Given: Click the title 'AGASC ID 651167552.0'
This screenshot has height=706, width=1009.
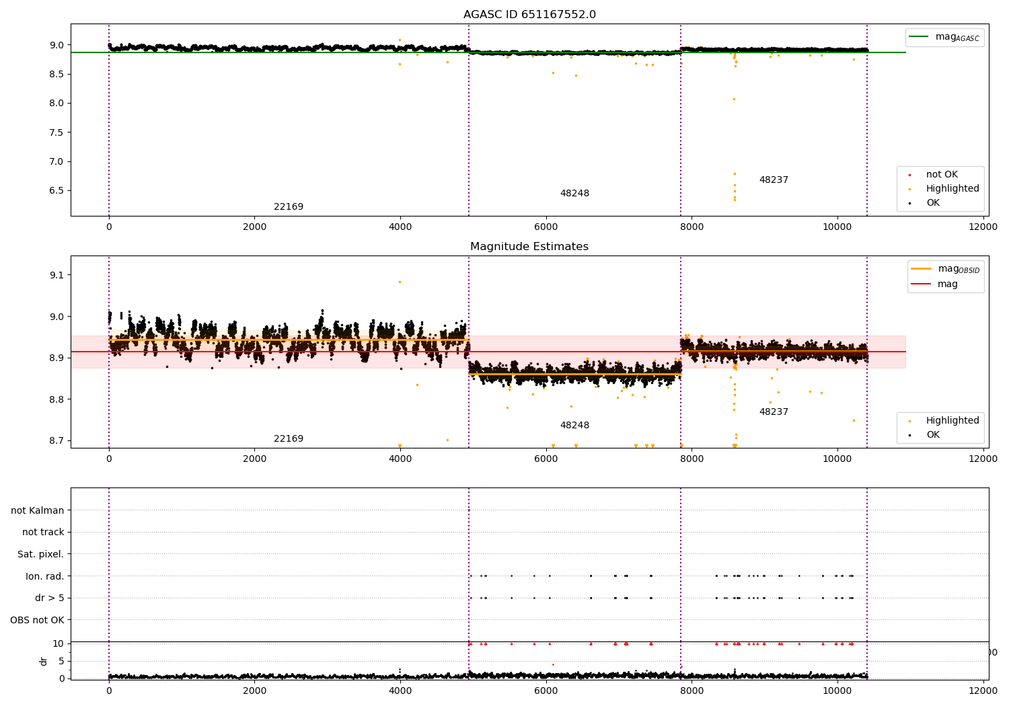Looking at the screenshot, I should click(x=529, y=15).
